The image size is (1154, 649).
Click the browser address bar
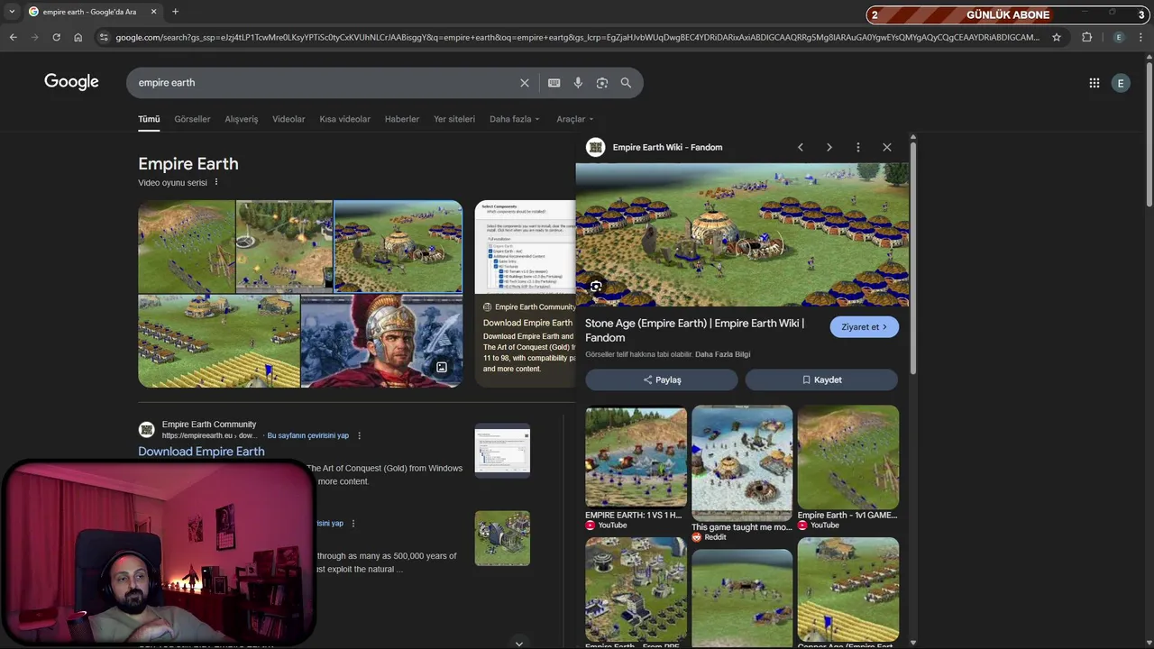tap(577, 37)
